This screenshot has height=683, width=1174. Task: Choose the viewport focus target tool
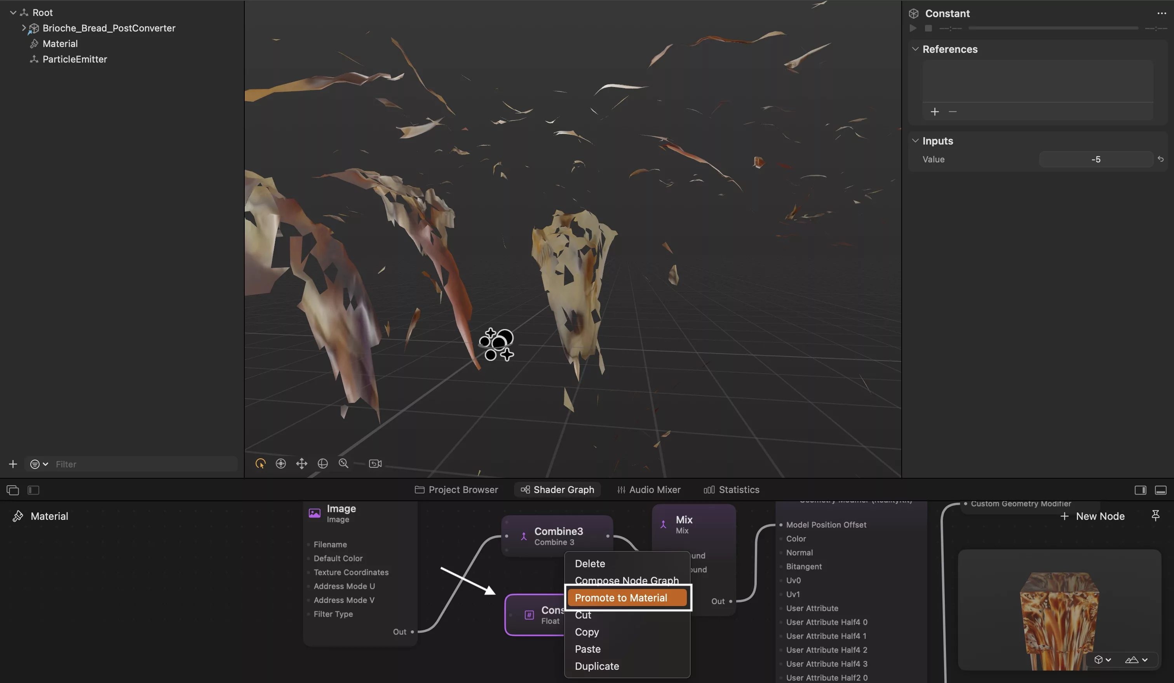[280, 463]
